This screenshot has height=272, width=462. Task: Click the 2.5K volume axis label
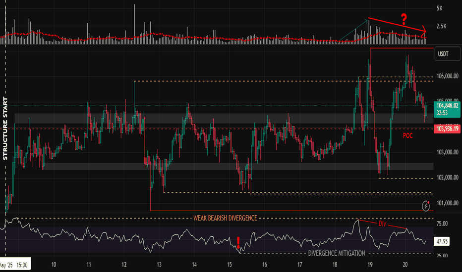click(x=441, y=27)
